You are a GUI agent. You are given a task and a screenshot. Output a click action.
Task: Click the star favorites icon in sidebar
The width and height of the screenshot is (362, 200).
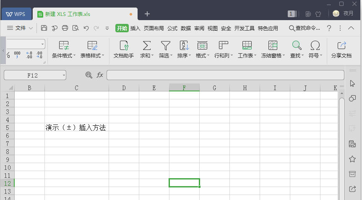pyautogui.click(x=352, y=159)
